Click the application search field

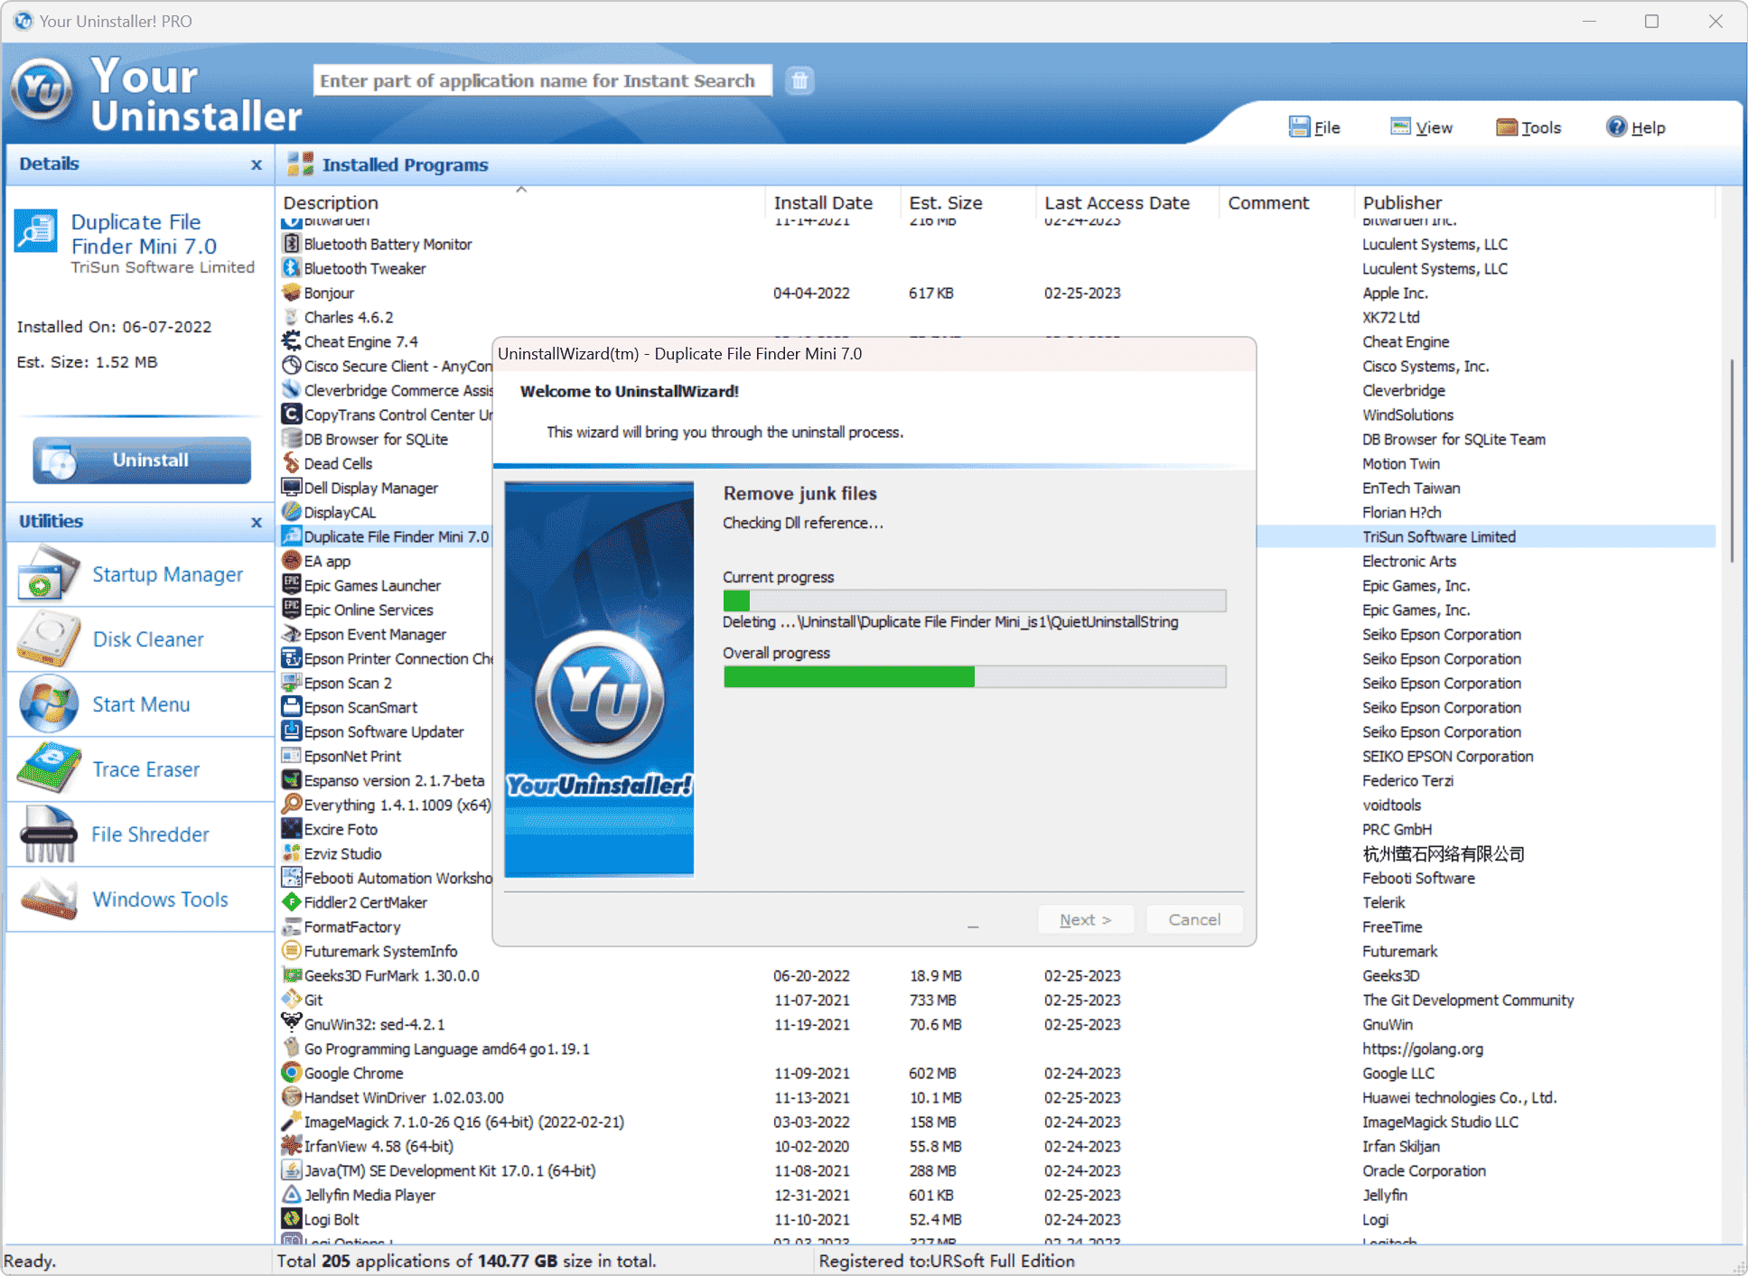(x=542, y=80)
